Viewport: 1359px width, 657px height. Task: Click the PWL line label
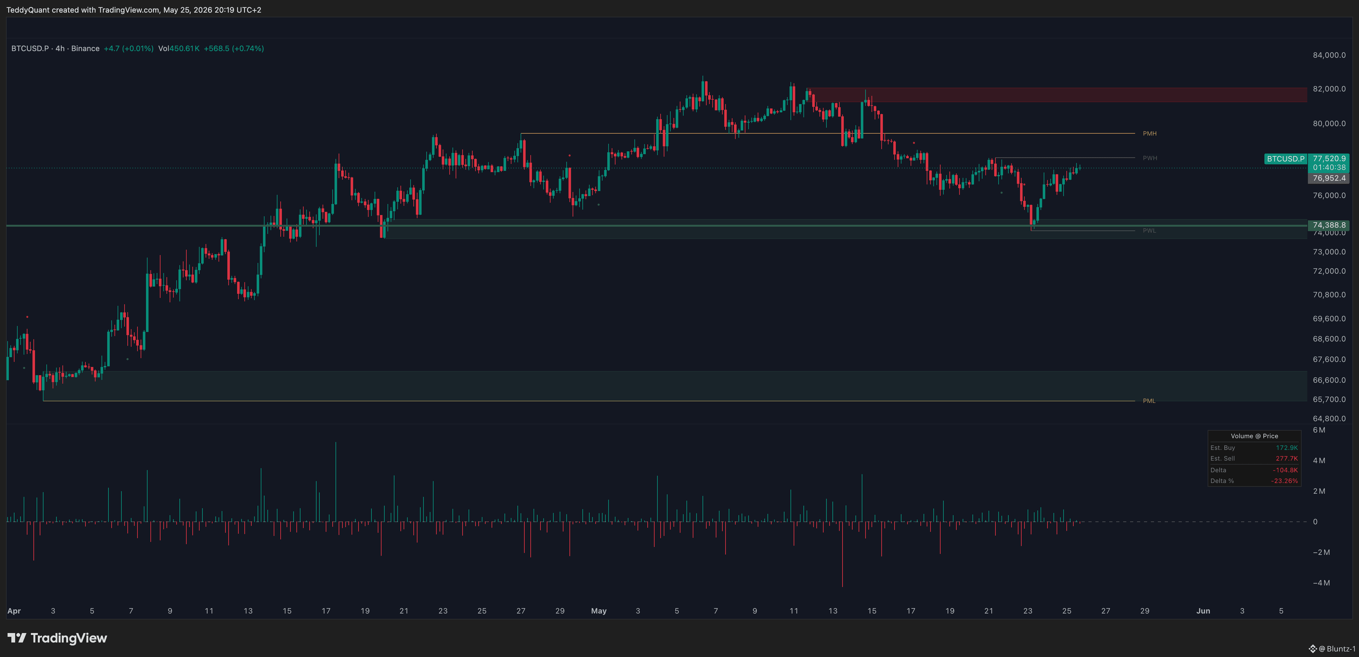tap(1150, 230)
